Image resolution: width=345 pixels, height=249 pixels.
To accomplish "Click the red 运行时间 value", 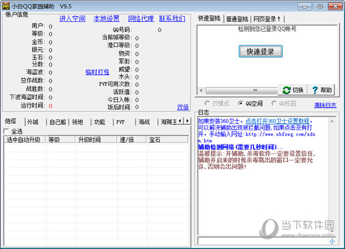I will 51,106.
